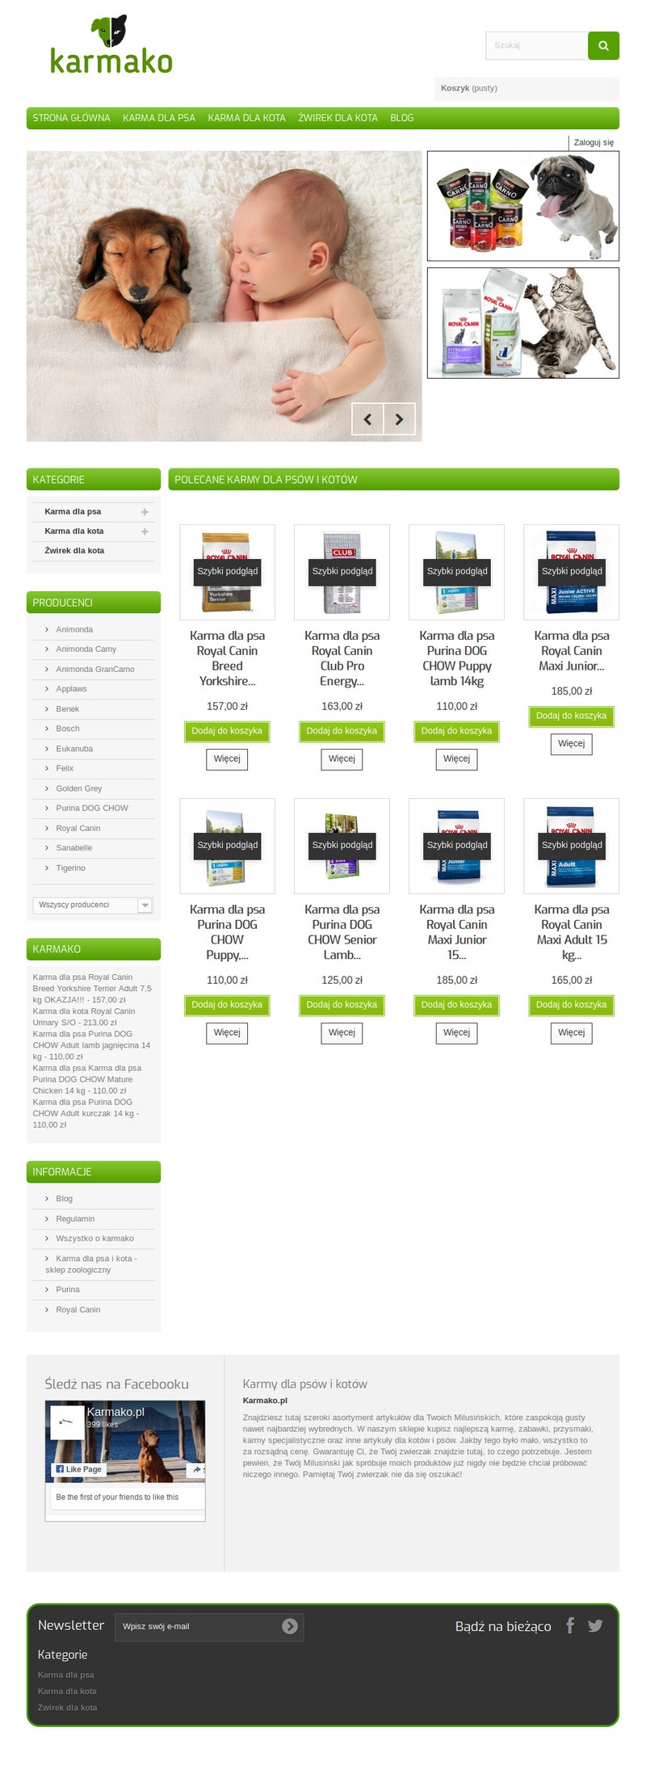Focus the Szukaj search field
The height and width of the screenshot is (1790, 646).
coord(536,46)
